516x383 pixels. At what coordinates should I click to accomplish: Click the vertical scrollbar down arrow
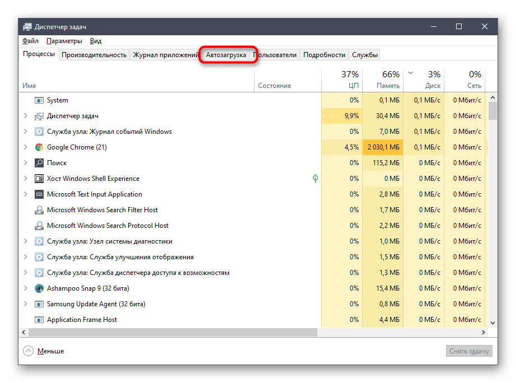493,323
